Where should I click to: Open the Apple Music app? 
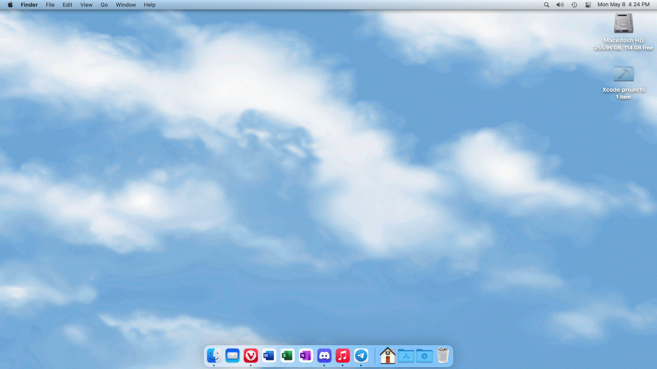(343, 355)
